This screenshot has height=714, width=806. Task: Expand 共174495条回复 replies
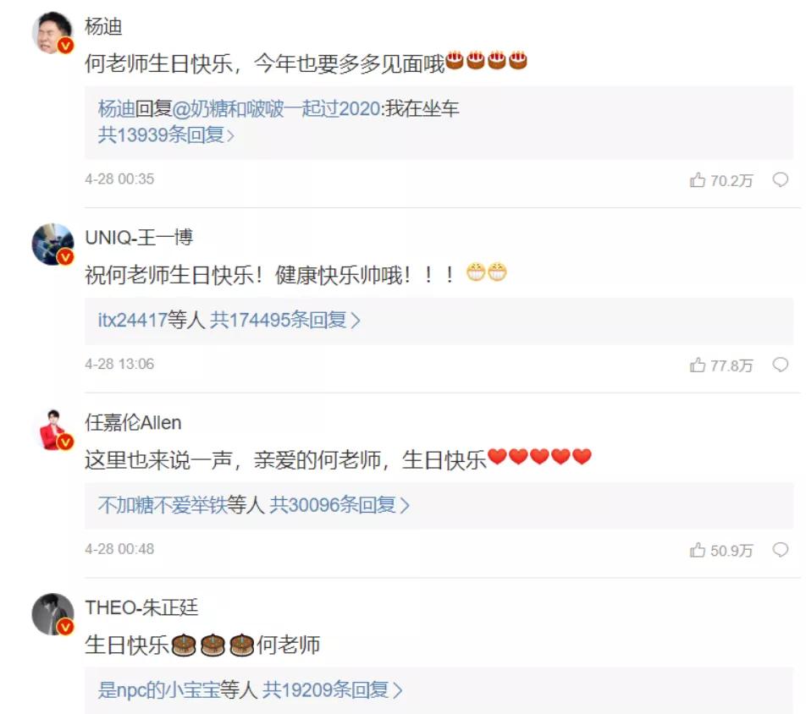(x=285, y=320)
